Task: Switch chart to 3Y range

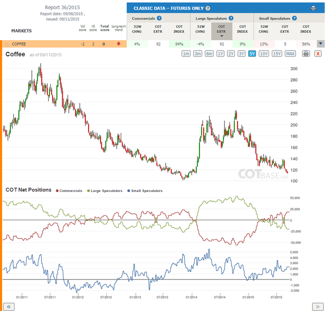Action: [x=242, y=54]
